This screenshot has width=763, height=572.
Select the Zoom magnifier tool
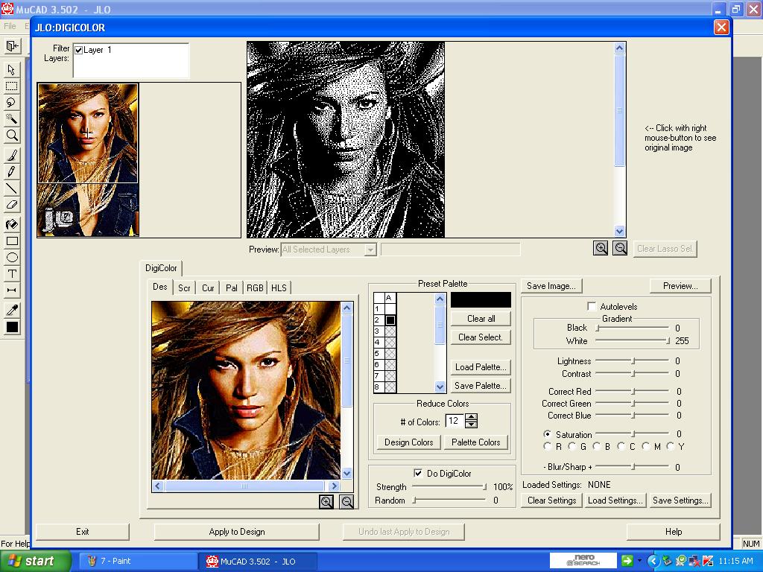tap(10, 135)
